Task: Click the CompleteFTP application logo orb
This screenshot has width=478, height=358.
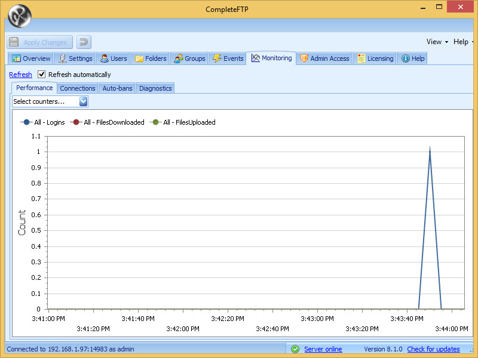Action: coord(20,16)
